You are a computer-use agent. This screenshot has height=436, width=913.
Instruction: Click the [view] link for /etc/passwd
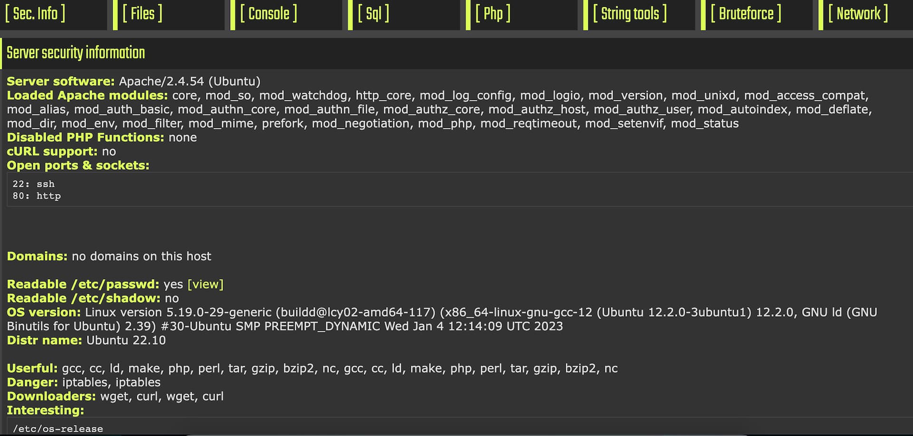click(x=205, y=284)
